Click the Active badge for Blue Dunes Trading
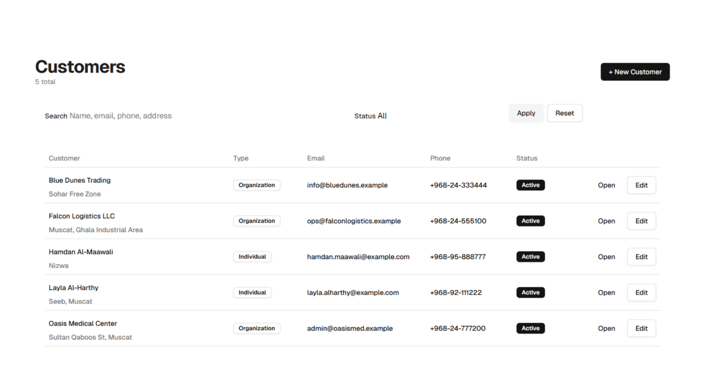Image resolution: width=707 pixels, height=373 pixels. [530, 185]
